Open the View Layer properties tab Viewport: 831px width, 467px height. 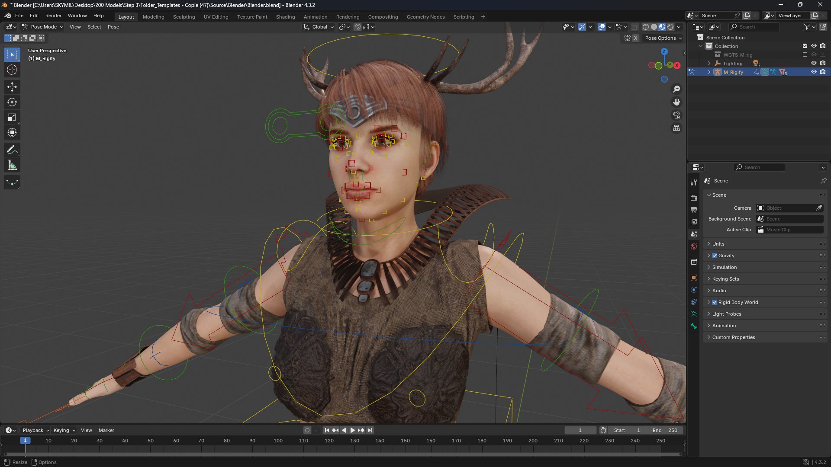[x=694, y=222]
